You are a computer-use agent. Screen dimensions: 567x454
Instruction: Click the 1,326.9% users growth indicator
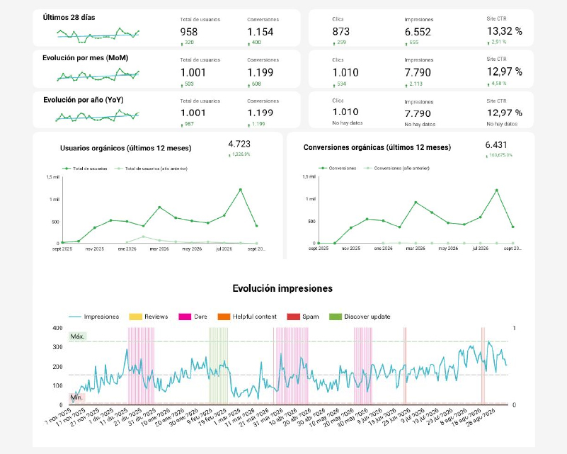(239, 154)
